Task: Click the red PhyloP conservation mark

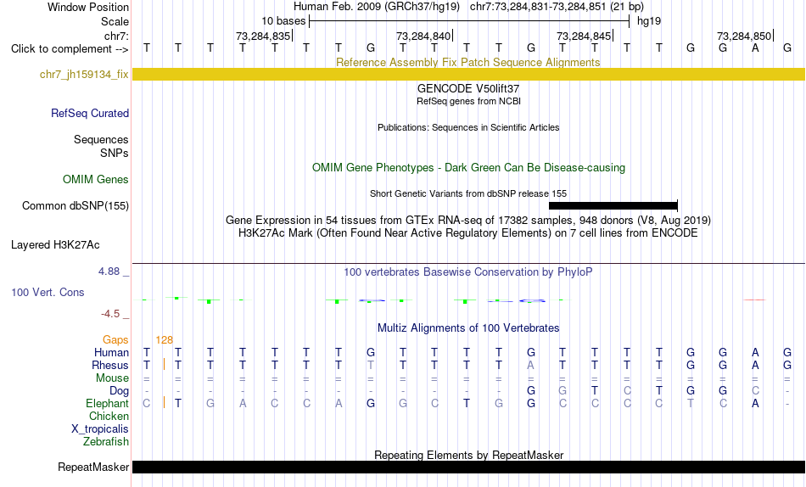Action: coord(754,299)
